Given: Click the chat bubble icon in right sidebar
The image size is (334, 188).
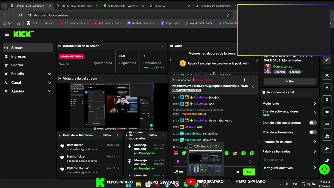Looking at the screenshot, I should click(x=327, y=112).
